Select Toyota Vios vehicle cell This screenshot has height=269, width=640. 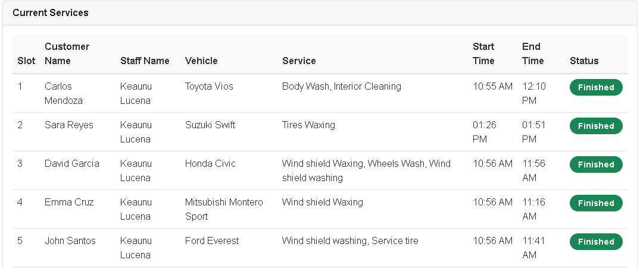(x=209, y=86)
